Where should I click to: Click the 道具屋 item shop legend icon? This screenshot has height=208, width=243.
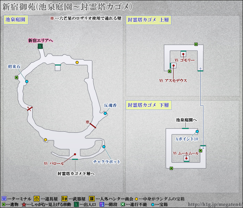[36, 199]
